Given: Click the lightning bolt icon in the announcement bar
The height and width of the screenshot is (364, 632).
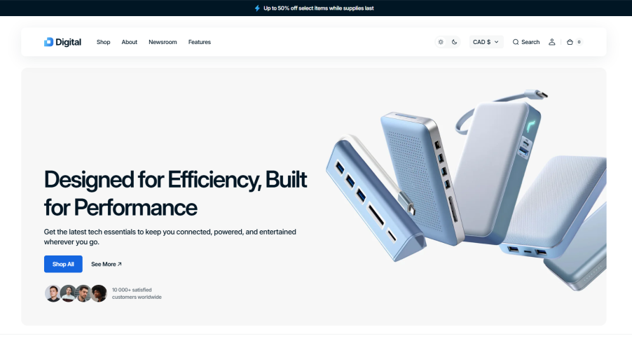Looking at the screenshot, I should pos(257,8).
